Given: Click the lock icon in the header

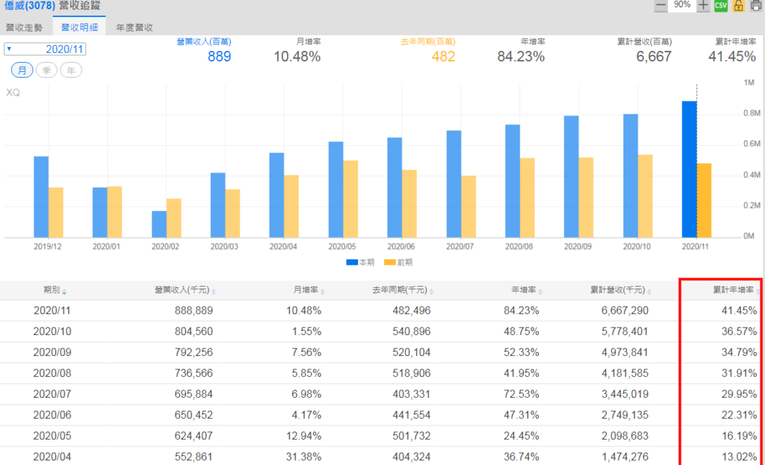Looking at the screenshot, I should point(739,5).
